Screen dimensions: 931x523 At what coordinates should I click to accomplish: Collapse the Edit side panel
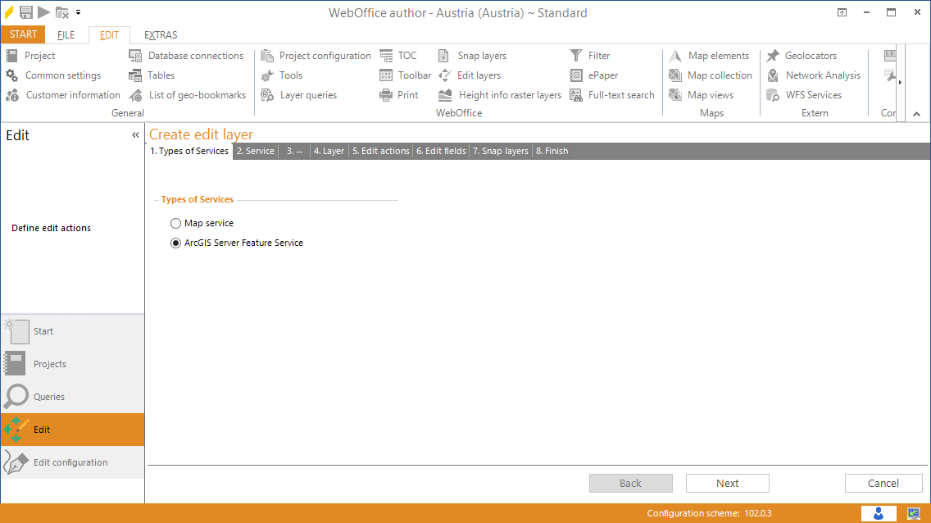tap(135, 134)
